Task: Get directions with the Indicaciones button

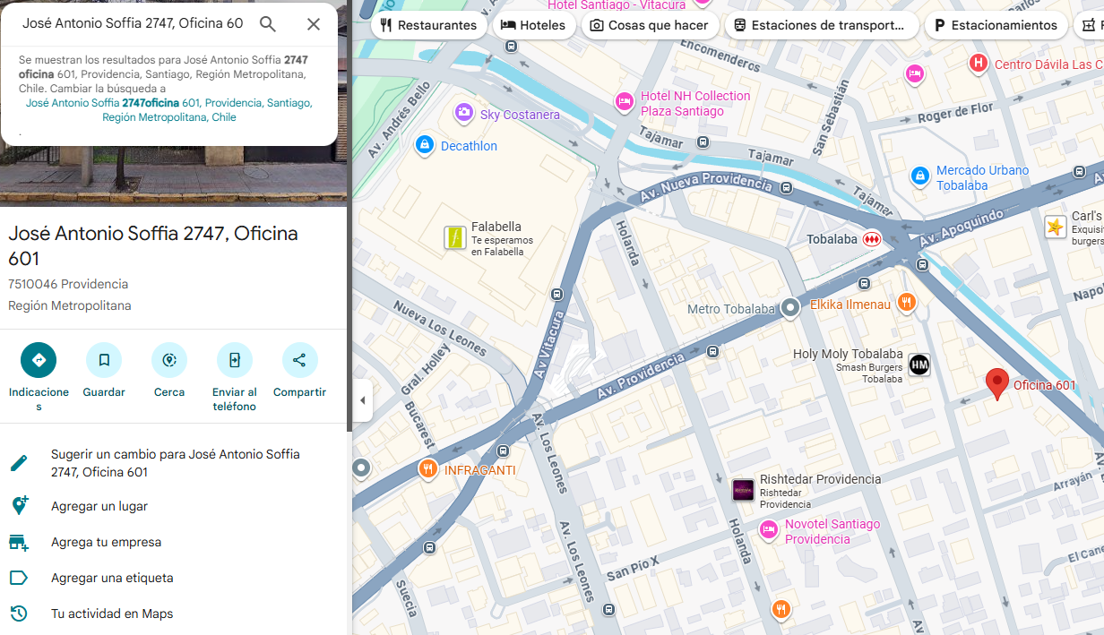Action: tap(39, 360)
